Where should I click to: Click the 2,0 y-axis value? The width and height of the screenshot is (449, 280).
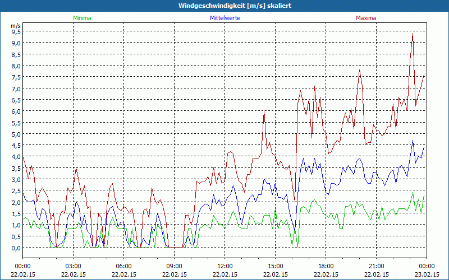pyautogui.click(x=16, y=203)
